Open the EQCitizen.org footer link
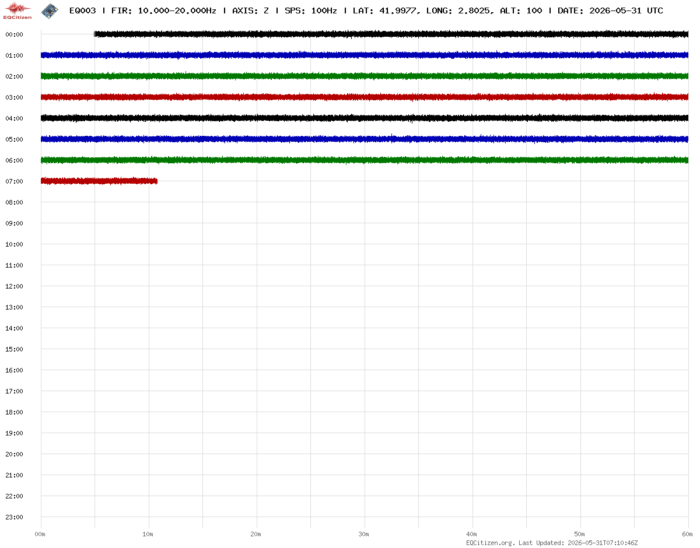The width and height of the screenshot is (700, 548). pyautogui.click(x=491, y=543)
